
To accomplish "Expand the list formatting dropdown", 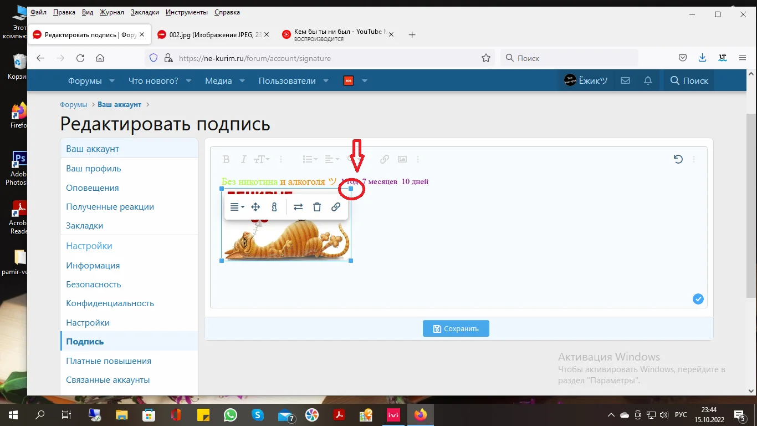I will pyautogui.click(x=309, y=159).
